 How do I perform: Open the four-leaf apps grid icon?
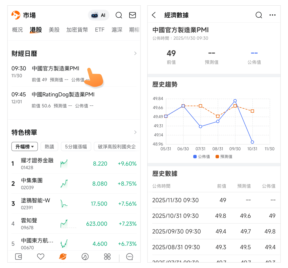pyautogui.click(x=107, y=257)
